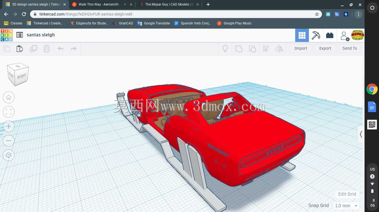Screen dimensions: 379x212
Task: Click the Home view button
Action: coord(9,97)
